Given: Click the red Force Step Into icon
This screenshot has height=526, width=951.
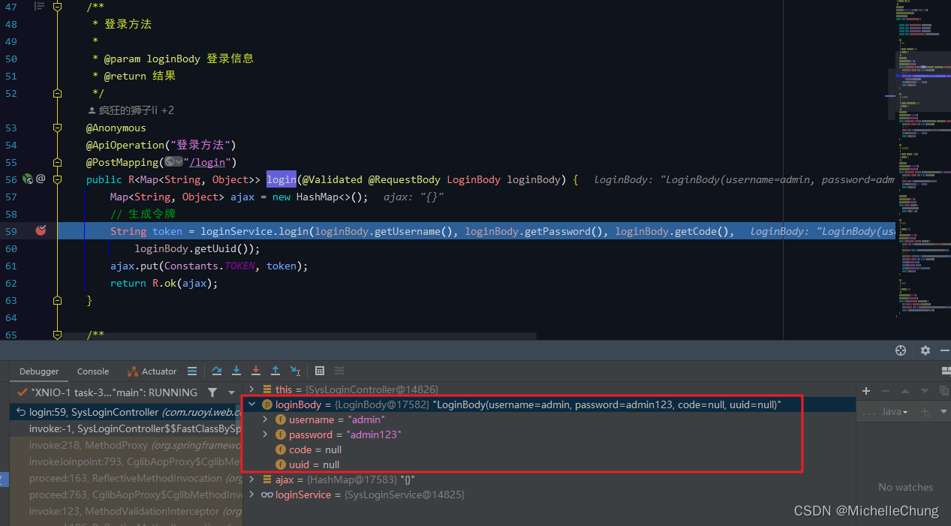Looking at the screenshot, I should (256, 371).
